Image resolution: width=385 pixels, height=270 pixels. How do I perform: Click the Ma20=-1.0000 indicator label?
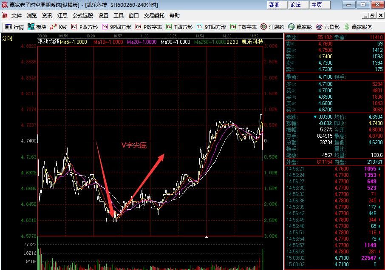142,42
